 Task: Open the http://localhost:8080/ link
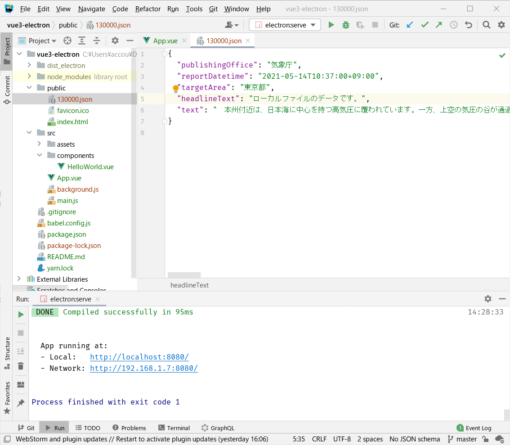point(139,357)
